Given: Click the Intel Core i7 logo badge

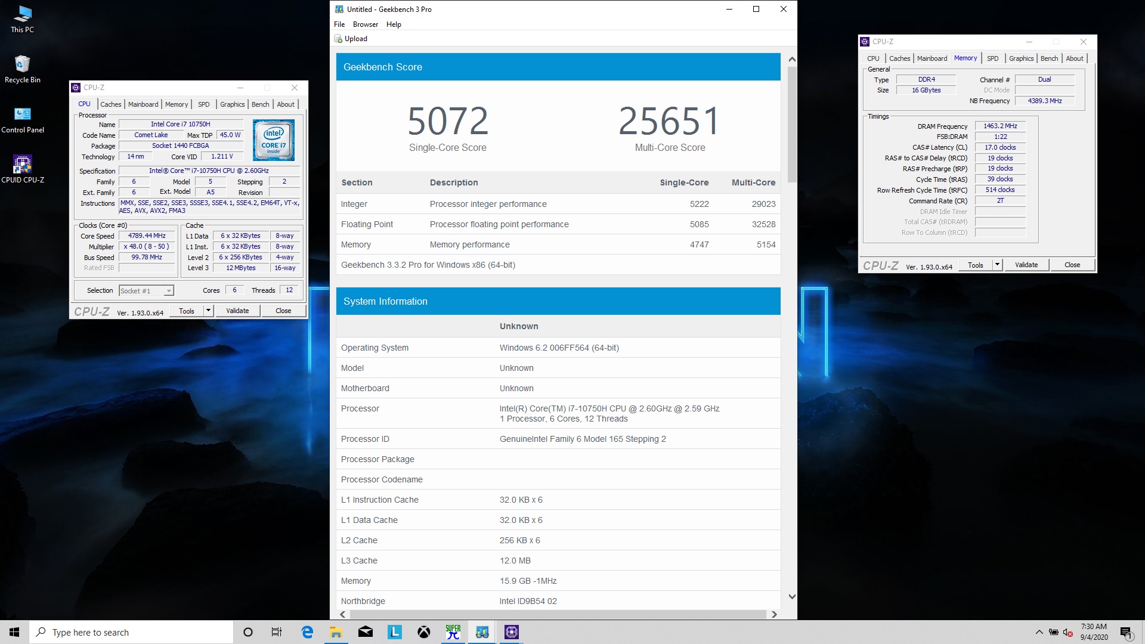Looking at the screenshot, I should click(x=273, y=140).
